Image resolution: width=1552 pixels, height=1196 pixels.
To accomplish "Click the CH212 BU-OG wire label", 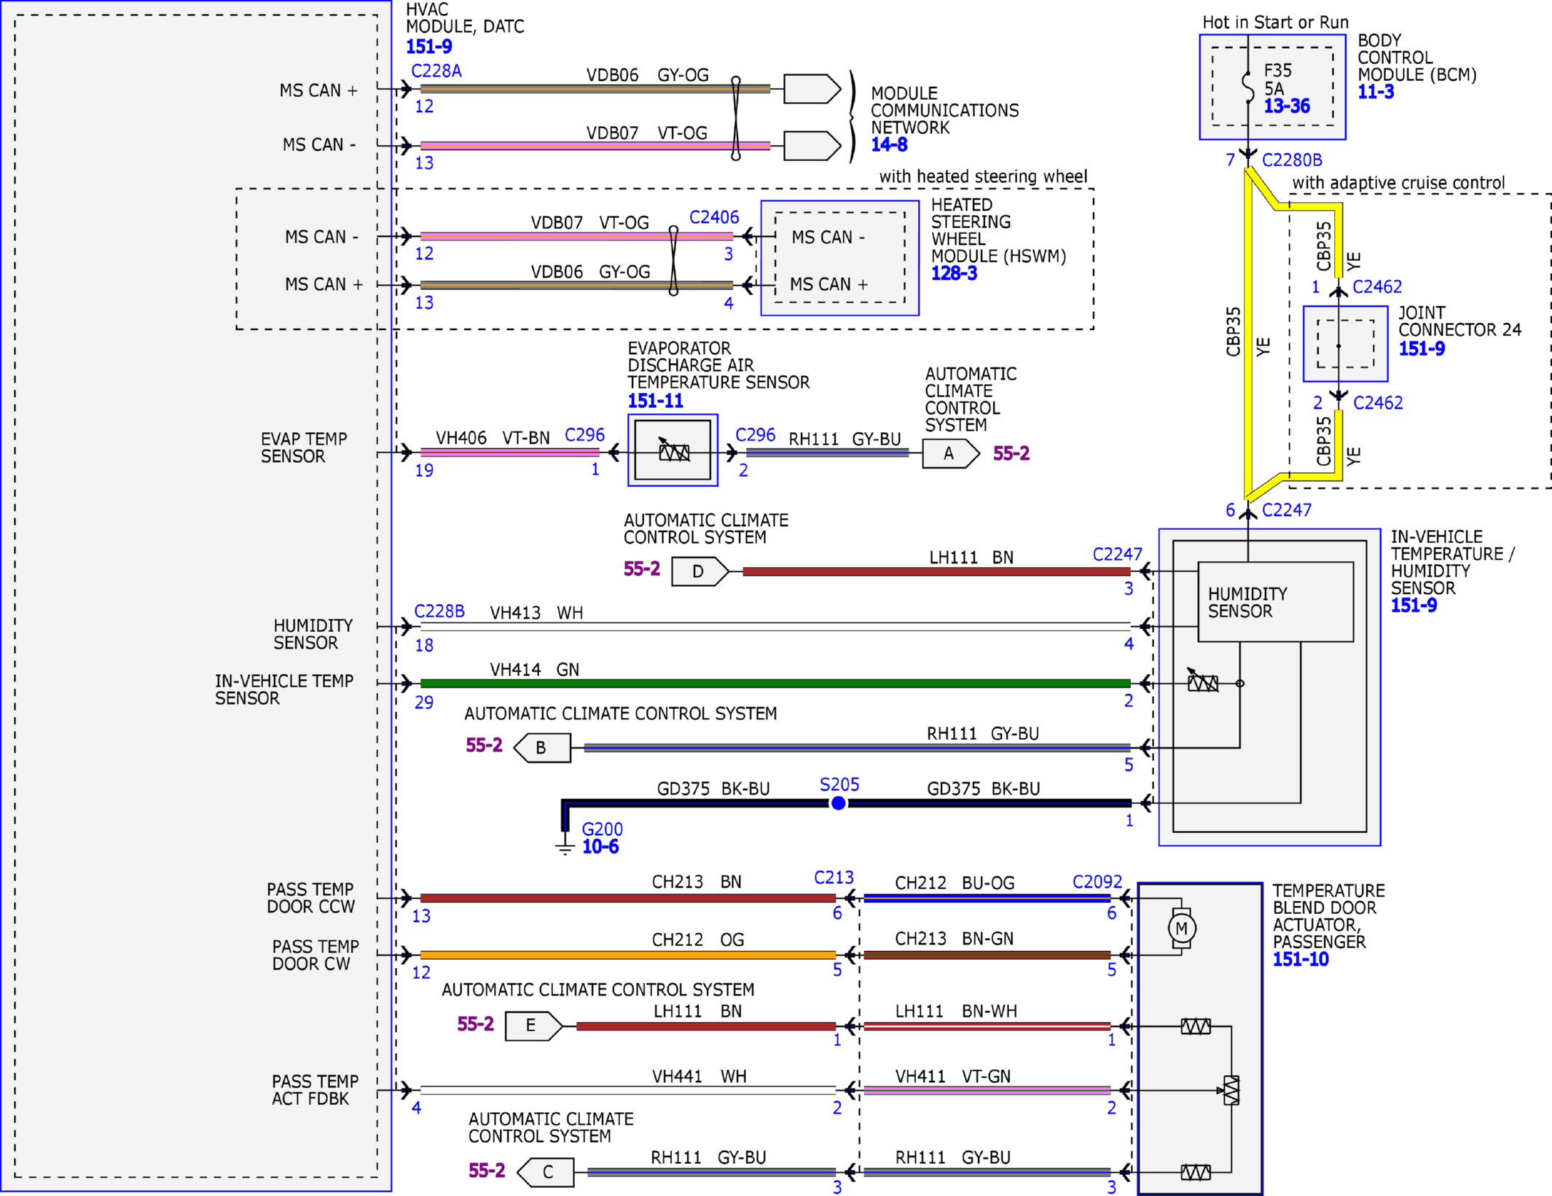I will pyautogui.click(x=955, y=883).
